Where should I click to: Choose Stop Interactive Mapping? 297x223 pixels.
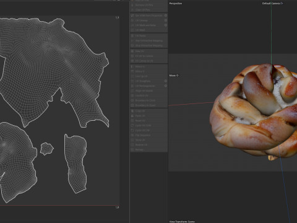(148, 45)
